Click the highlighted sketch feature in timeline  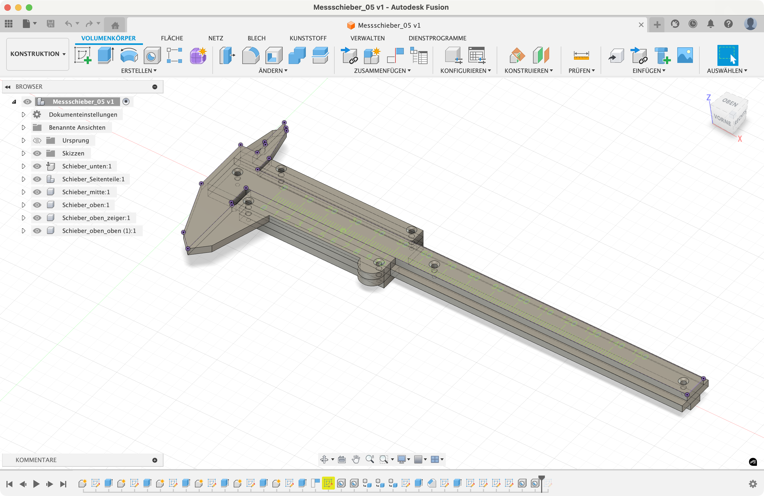click(328, 483)
